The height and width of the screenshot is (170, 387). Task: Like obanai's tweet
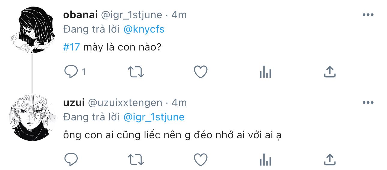(x=201, y=72)
